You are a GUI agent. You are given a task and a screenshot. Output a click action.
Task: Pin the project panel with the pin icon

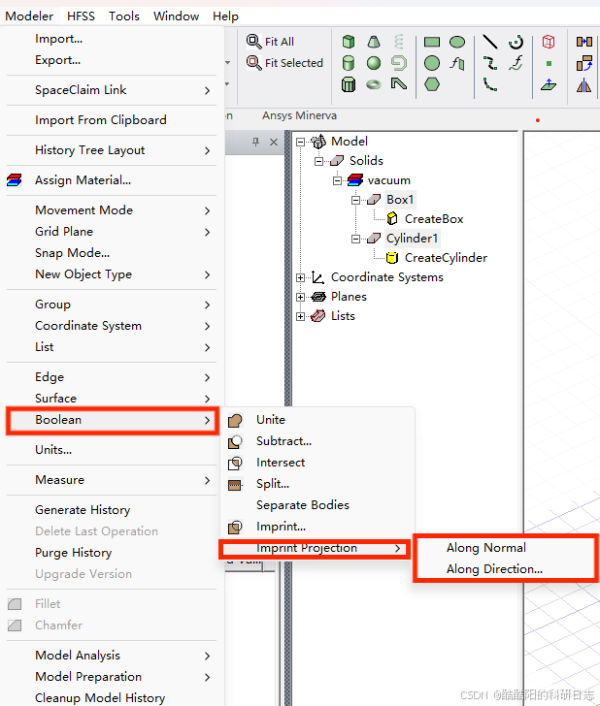click(x=255, y=142)
